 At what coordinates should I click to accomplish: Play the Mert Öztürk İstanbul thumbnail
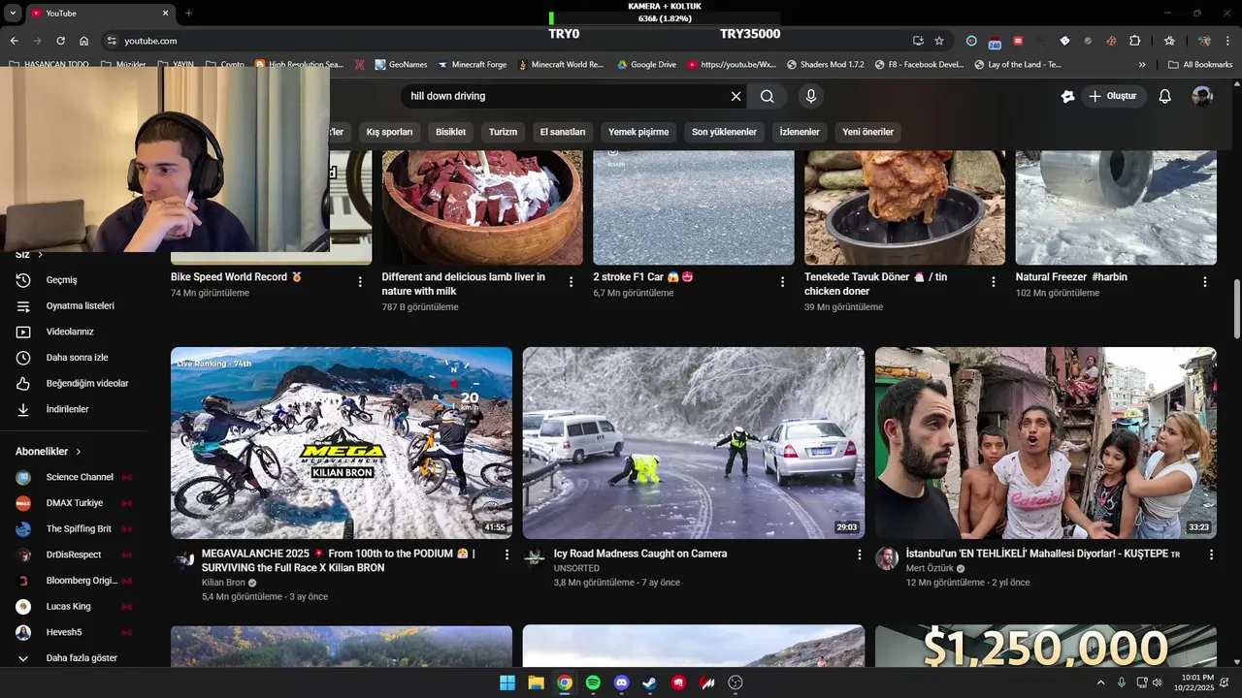coord(1046,443)
